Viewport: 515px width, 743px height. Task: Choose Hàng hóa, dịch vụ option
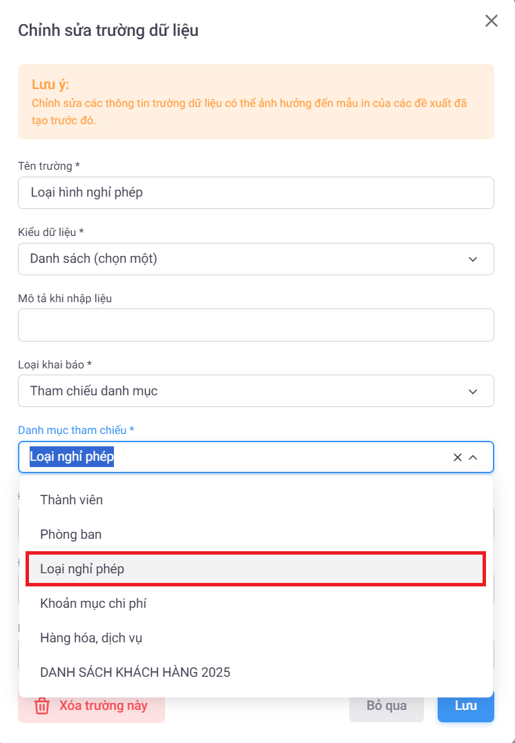pyautogui.click(x=91, y=638)
